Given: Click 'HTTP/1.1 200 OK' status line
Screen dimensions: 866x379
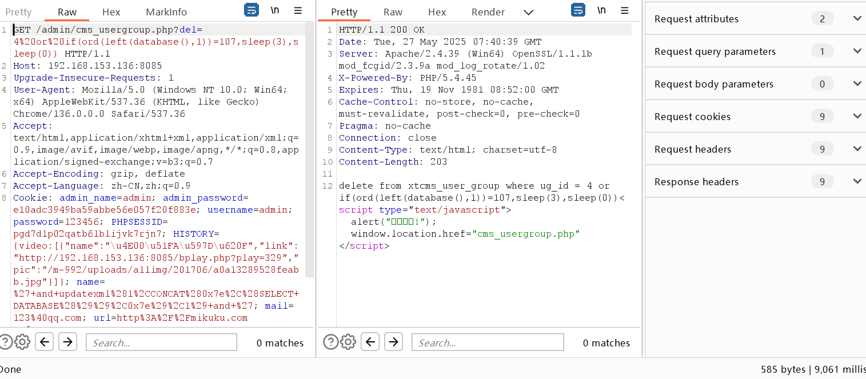Looking at the screenshot, I should pos(382,30).
